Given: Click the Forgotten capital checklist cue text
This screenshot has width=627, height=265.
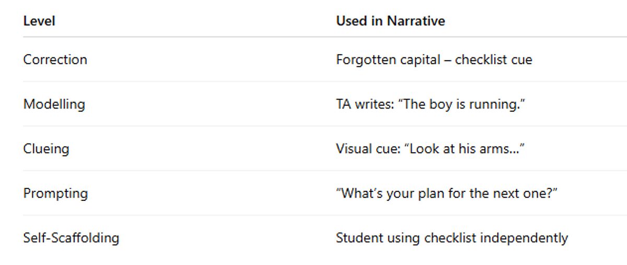Looking at the screenshot, I should click(x=434, y=59).
